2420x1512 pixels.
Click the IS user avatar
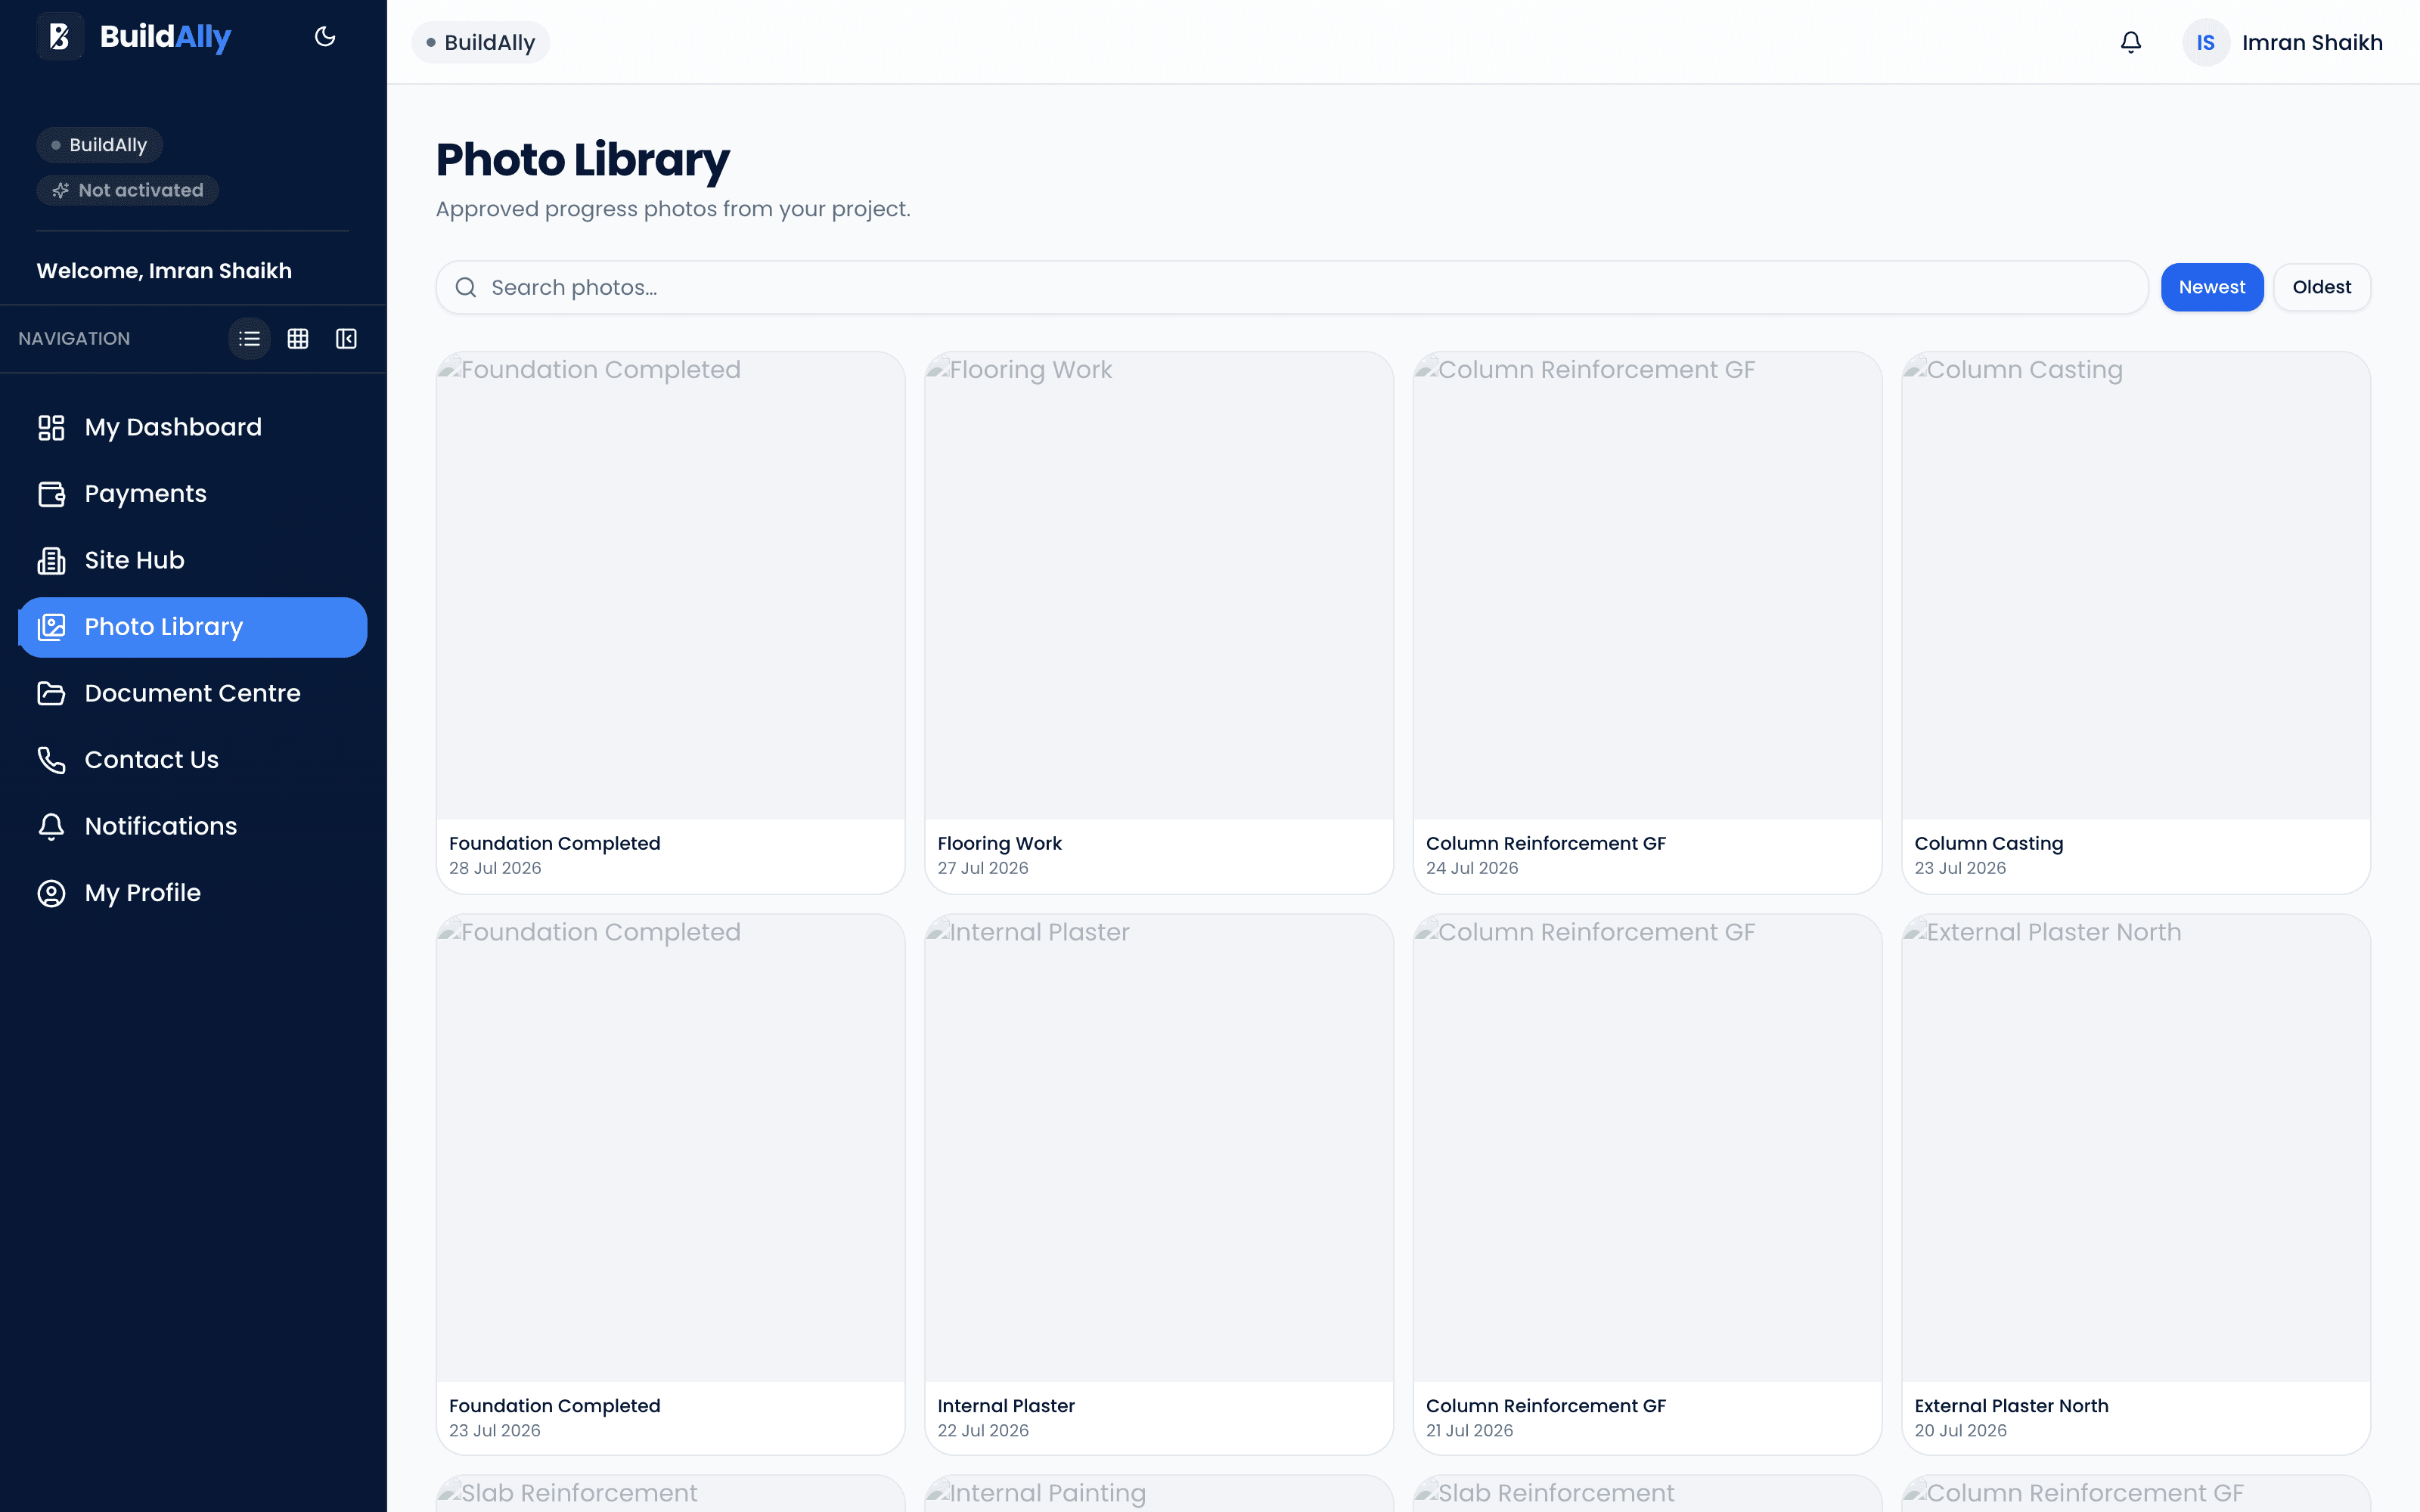pyautogui.click(x=2206, y=42)
